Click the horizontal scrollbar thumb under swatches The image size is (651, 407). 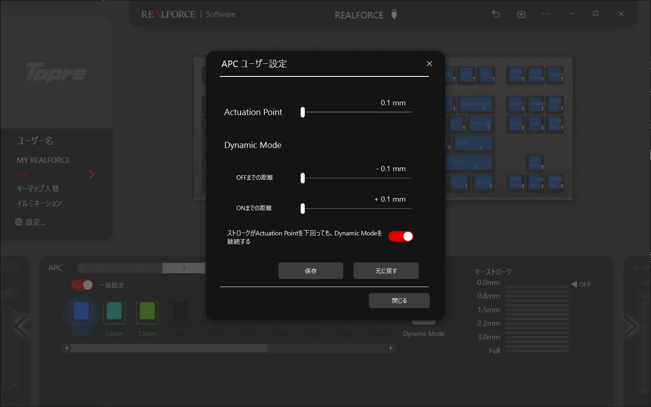(x=169, y=348)
